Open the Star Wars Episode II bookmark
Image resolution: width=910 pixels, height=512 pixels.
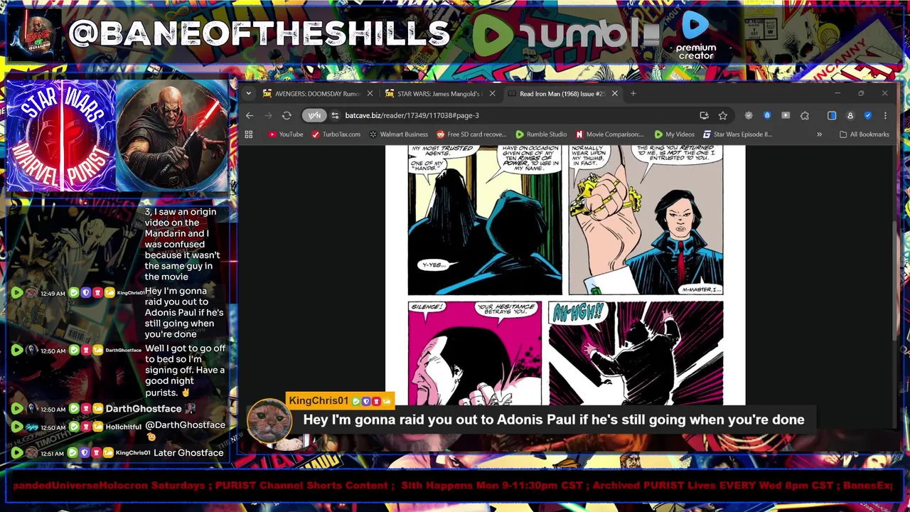pyautogui.click(x=737, y=134)
